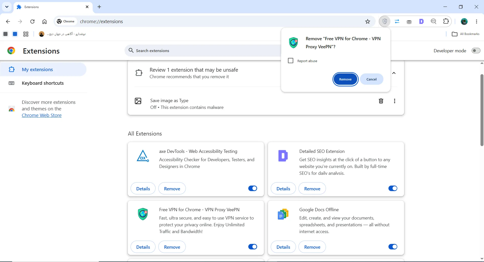Click 'Review 1 extension that may be unsafe'

pos(194,70)
